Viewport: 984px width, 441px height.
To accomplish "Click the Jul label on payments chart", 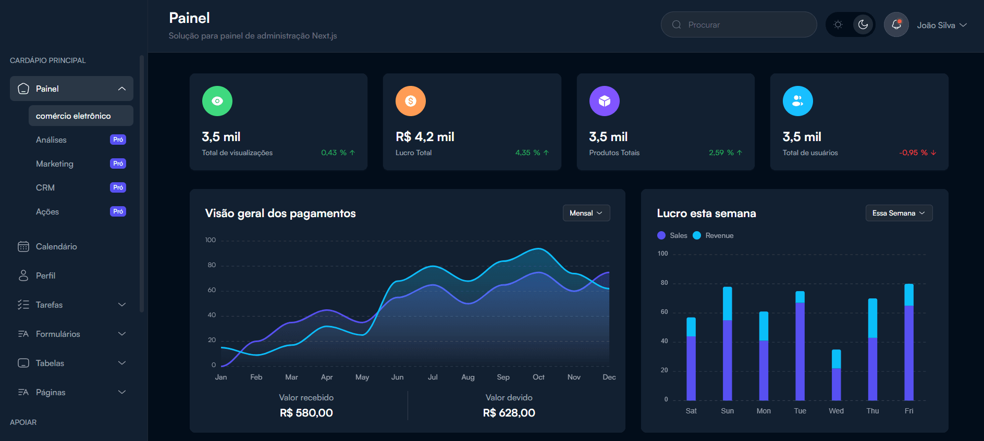I will [433, 377].
